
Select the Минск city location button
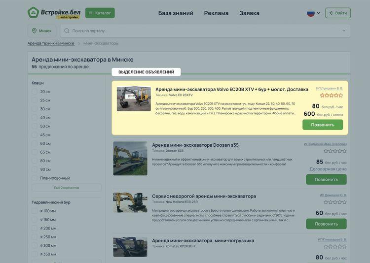[42, 31]
